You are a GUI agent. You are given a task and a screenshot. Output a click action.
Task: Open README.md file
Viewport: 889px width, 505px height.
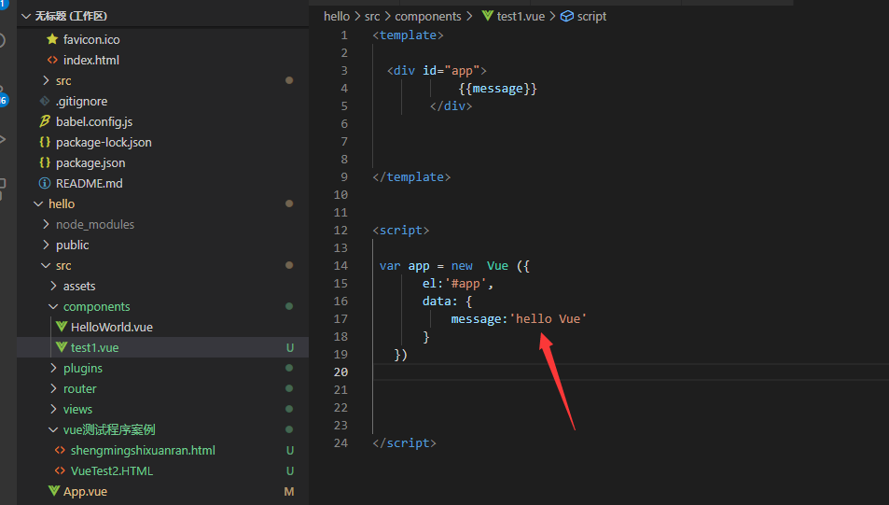coord(89,183)
